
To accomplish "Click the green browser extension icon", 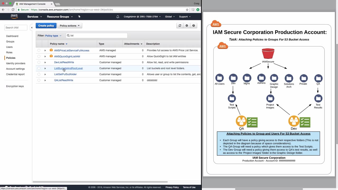I will point(198,10).
